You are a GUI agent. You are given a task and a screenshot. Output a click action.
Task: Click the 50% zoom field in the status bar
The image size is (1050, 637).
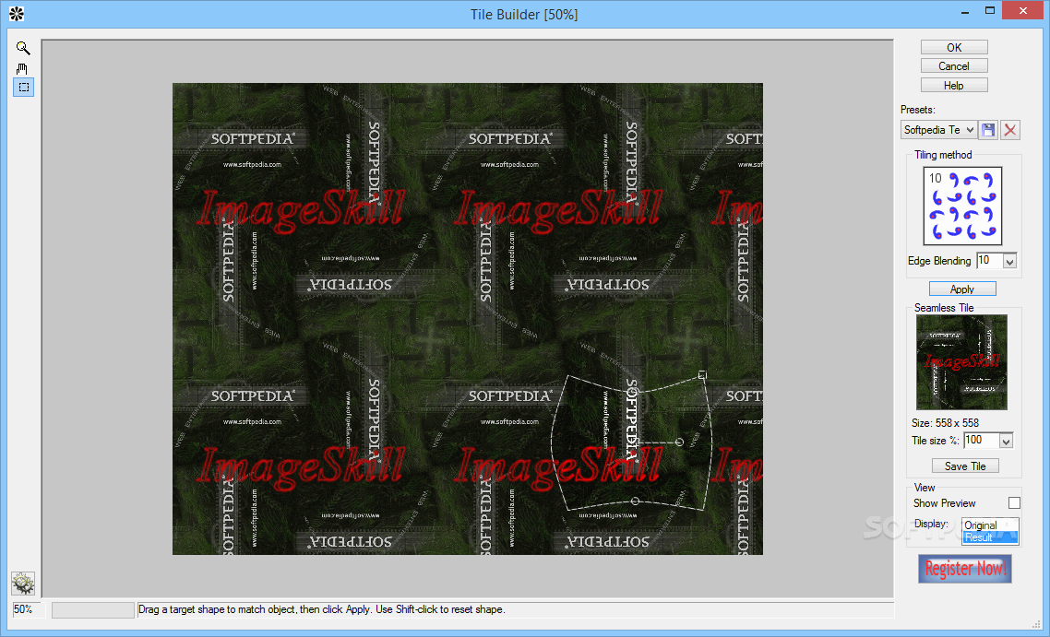pos(27,609)
